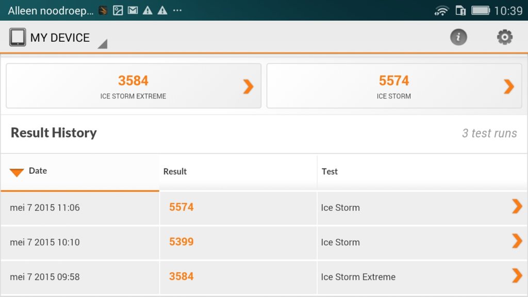Viewport: 528px width, 297px height.
Task: Open settings gear icon
Action: point(504,37)
